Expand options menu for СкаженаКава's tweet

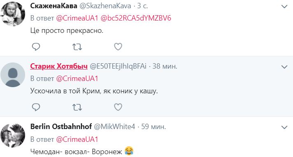point(284,7)
